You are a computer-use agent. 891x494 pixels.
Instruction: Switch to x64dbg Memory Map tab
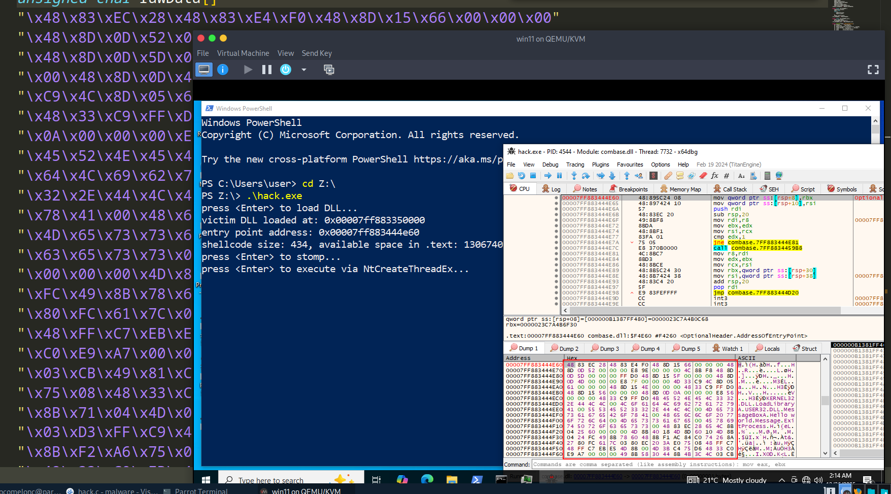681,189
